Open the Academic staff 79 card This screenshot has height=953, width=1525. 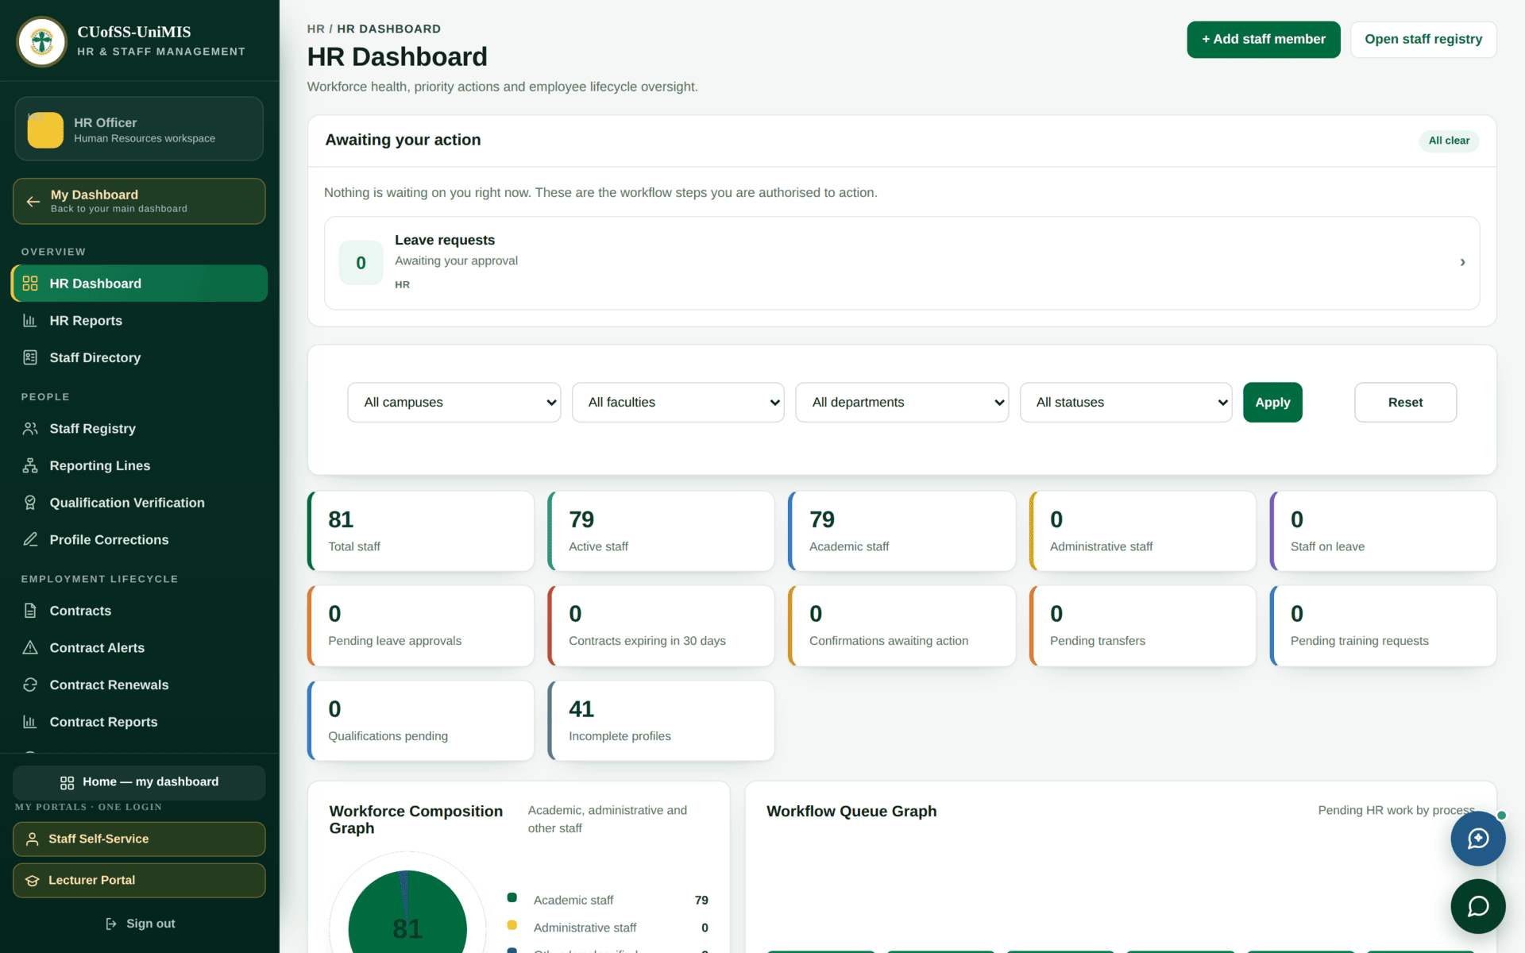click(902, 531)
